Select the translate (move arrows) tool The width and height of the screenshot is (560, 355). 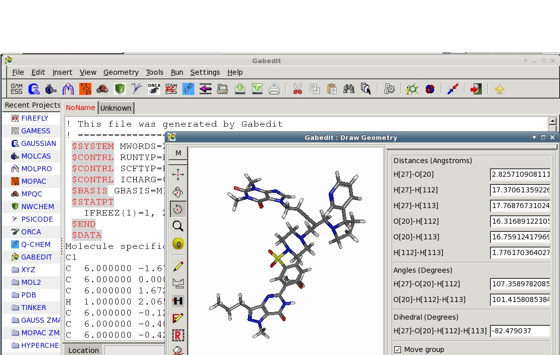[178, 175]
